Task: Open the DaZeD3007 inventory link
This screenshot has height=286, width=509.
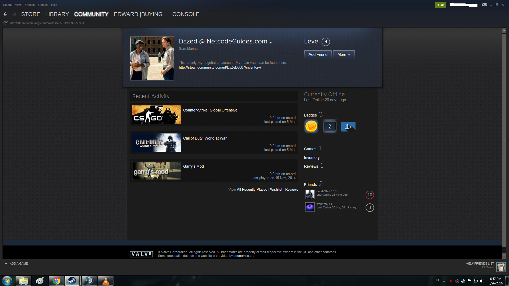Action: point(220,68)
